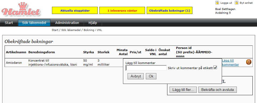Click the Beredningsform column header
The height and width of the screenshot is (103, 257).
[x=41, y=52]
